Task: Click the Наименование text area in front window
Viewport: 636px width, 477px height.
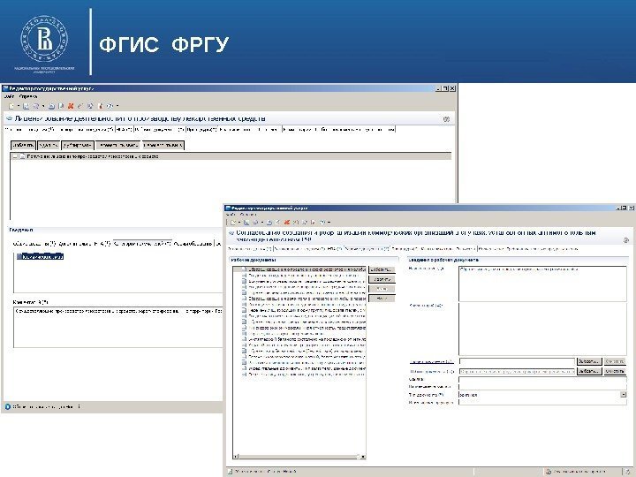Action: click(x=542, y=284)
